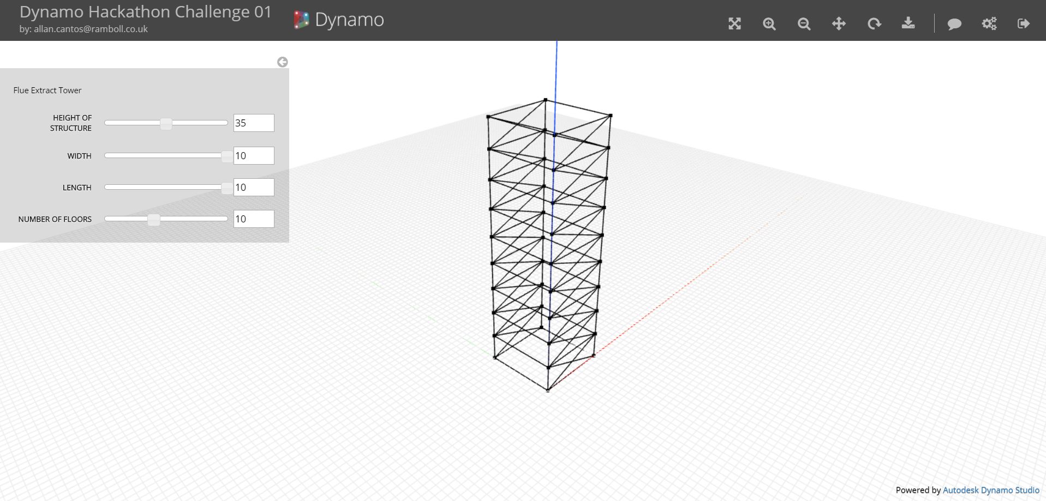Click the download icon
1046x501 pixels.
click(x=908, y=23)
